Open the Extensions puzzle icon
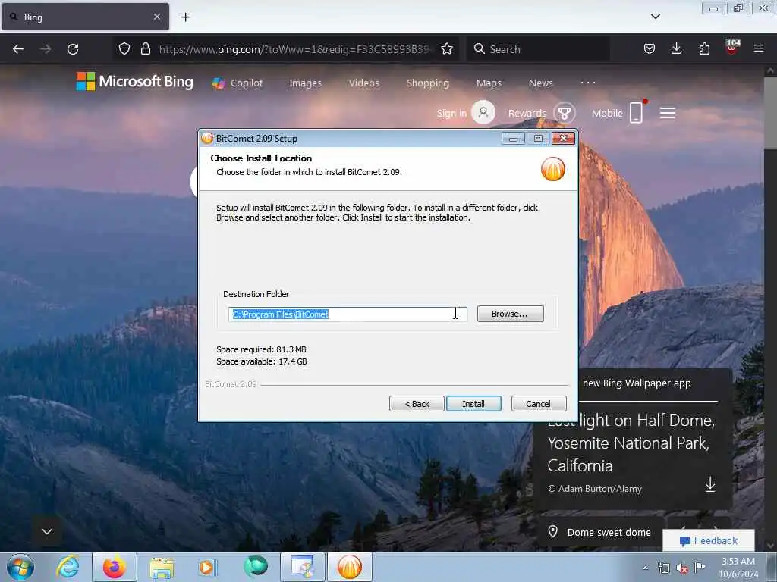 click(x=704, y=48)
